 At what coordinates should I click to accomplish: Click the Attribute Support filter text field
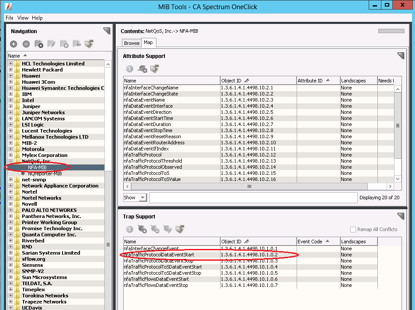252,198
